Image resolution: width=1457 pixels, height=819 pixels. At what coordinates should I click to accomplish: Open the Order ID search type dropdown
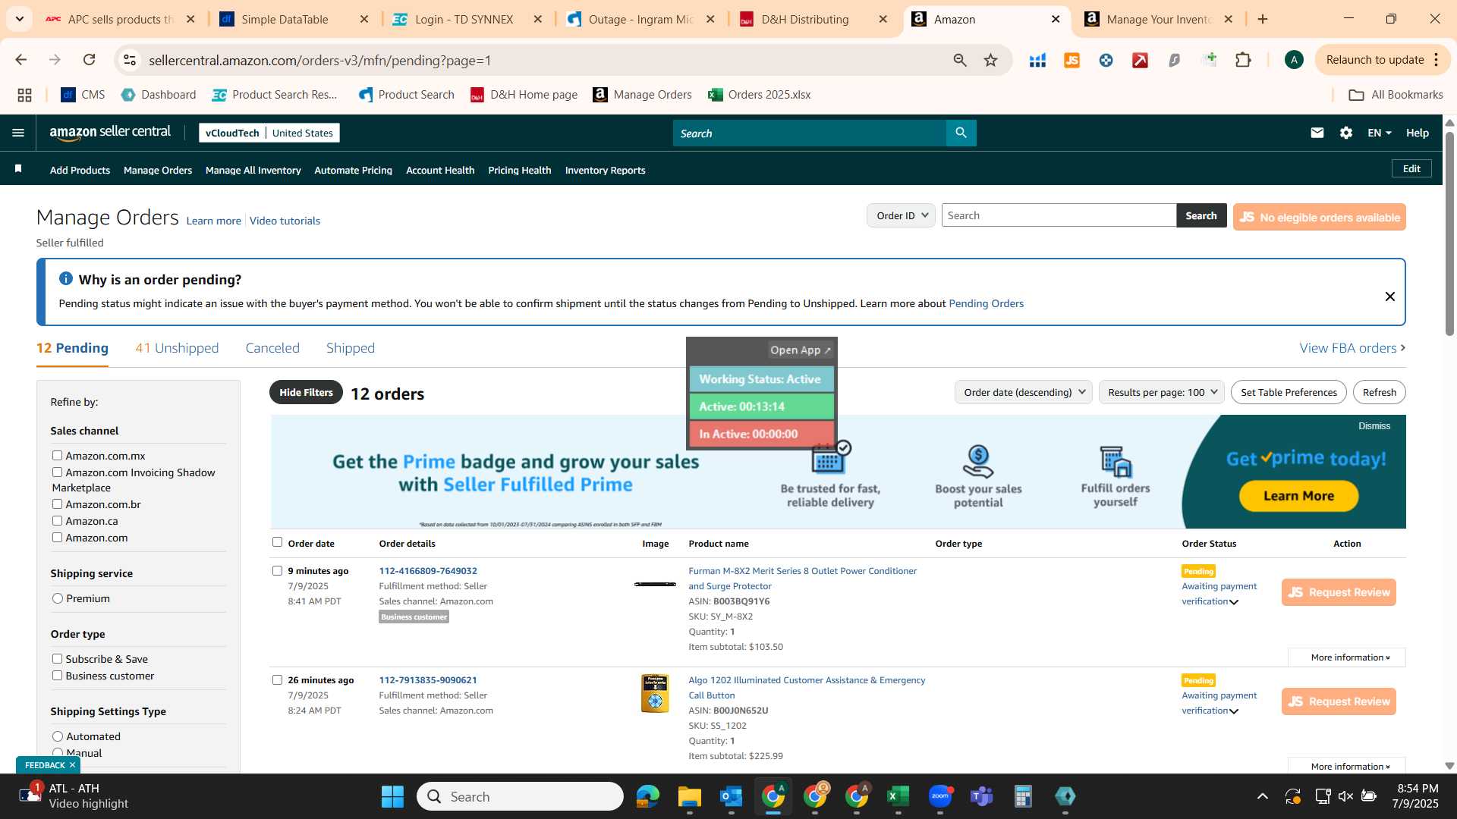pos(901,215)
